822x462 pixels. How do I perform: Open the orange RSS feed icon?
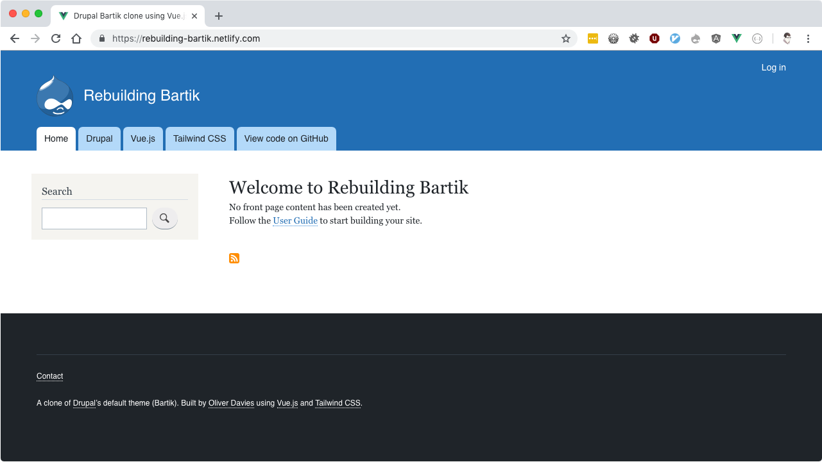234,258
